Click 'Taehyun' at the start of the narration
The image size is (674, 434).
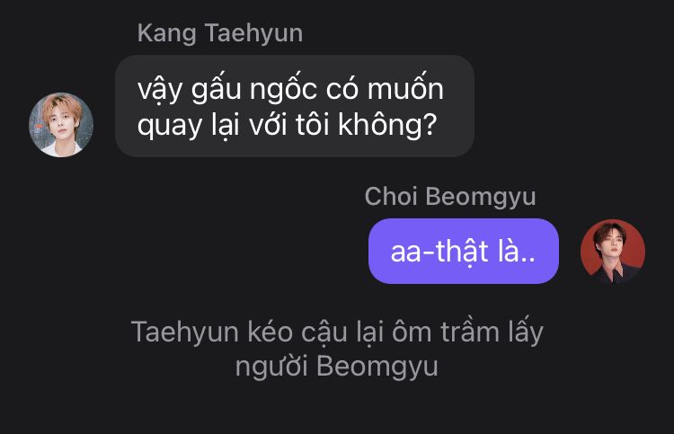(185, 332)
